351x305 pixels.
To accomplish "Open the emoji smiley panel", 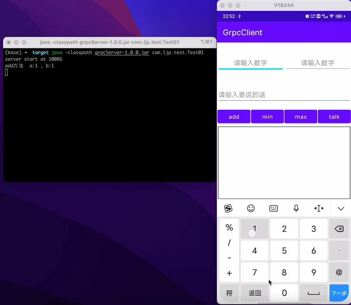I will point(251,208).
